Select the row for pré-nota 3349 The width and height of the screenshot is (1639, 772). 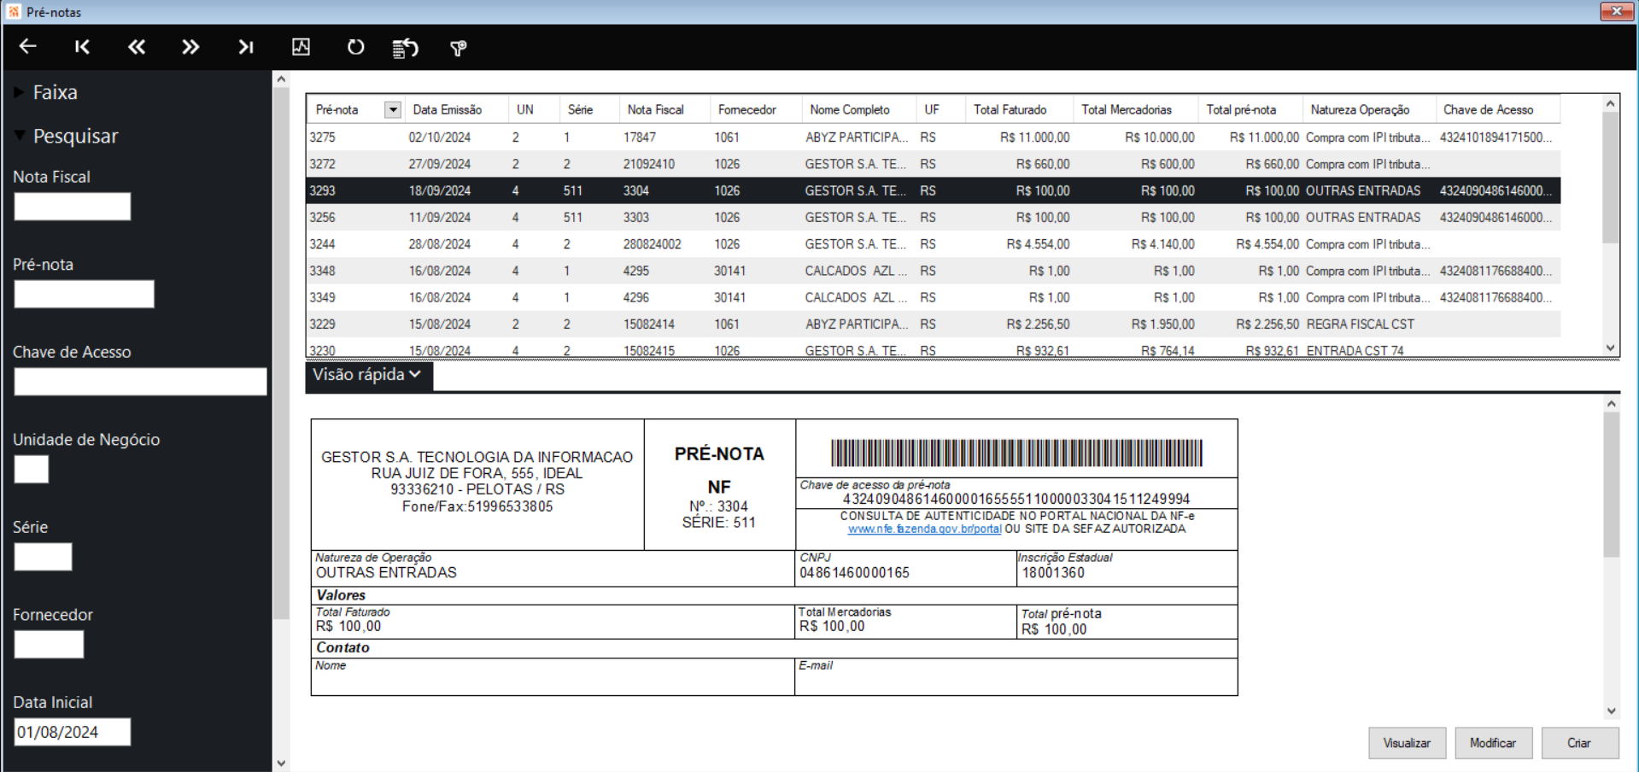click(x=934, y=298)
